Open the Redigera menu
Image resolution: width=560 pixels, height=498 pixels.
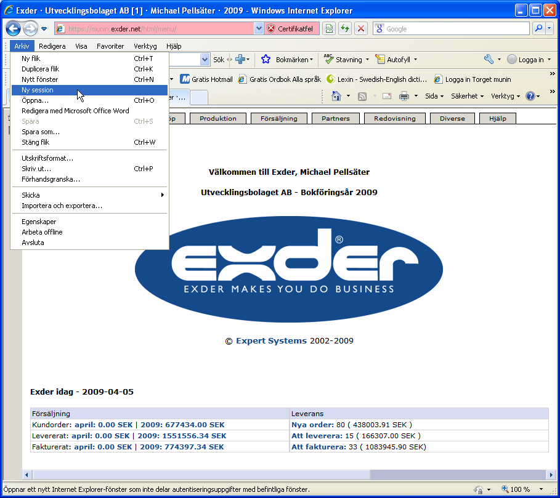(52, 46)
